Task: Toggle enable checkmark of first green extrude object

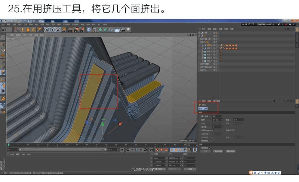Action: point(219,52)
